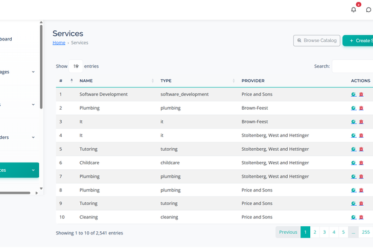Delete row 9 Tutoring service
Viewport: 373px width, 248px height.
[x=361, y=203]
